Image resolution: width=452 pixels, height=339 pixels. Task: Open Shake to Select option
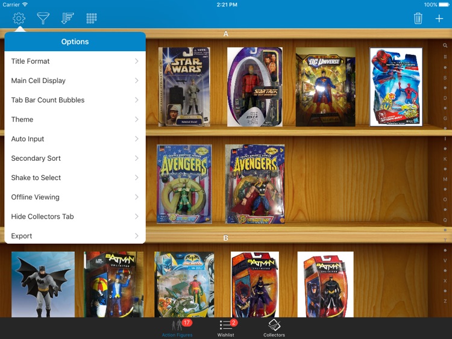point(75,178)
